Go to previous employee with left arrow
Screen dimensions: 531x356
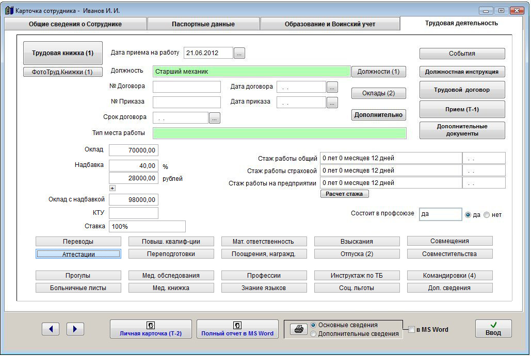pos(51,329)
